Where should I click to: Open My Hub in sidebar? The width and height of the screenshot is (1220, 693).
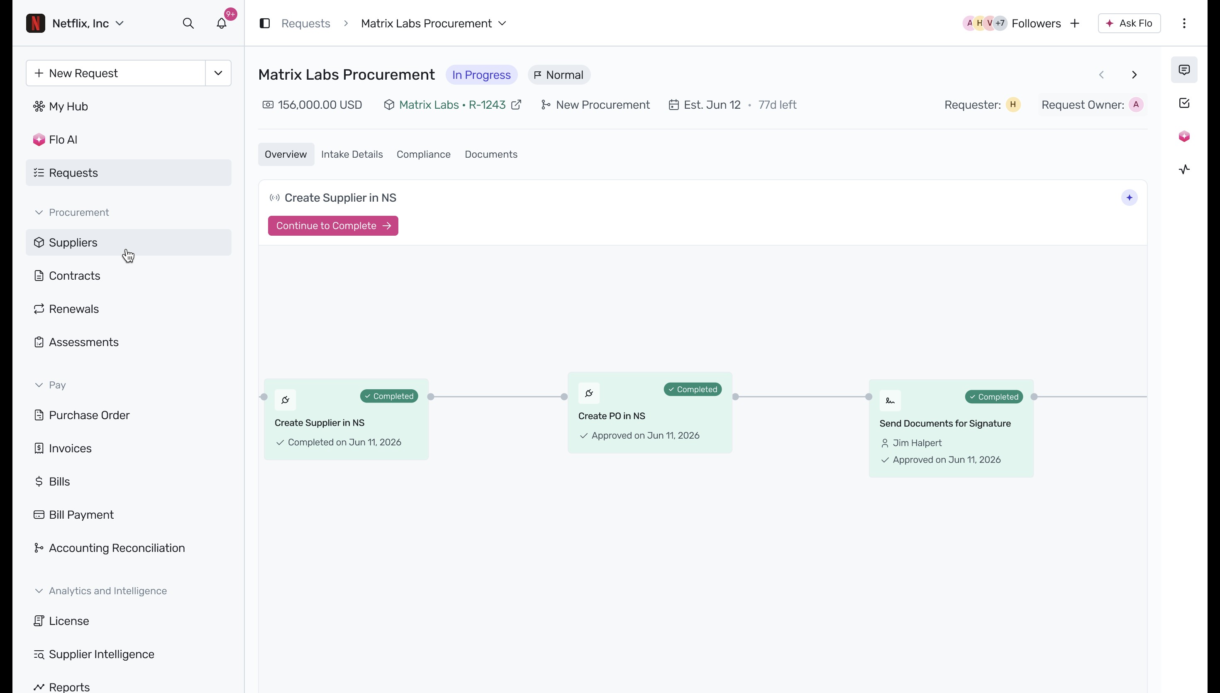click(x=129, y=106)
